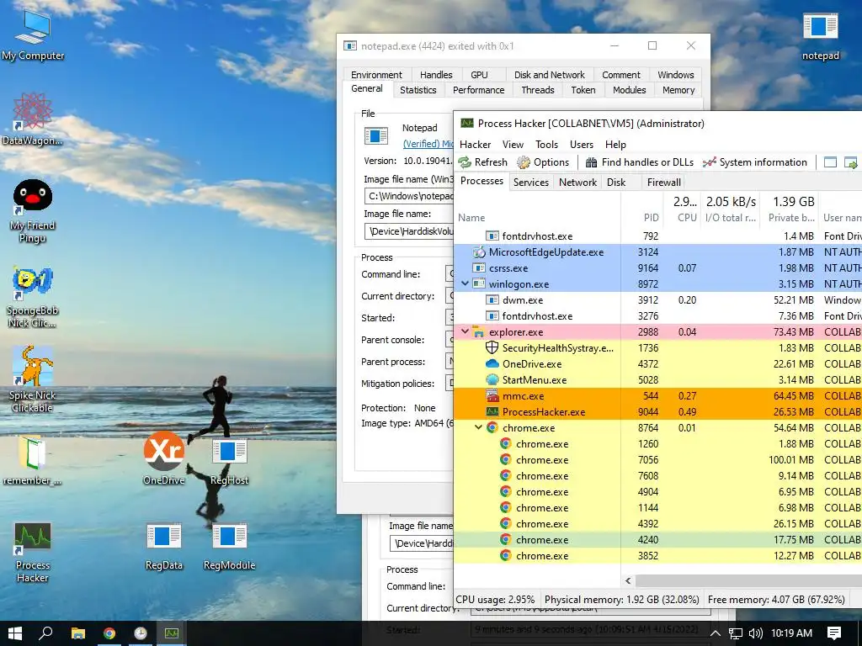Select the RegData desktop icon

[163, 547]
